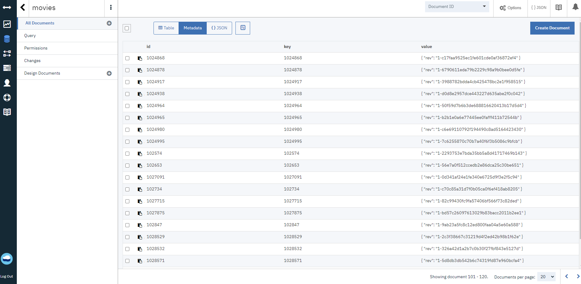Select the Replication sidebar icon
The width and height of the screenshot is (581, 284).
point(7,54)
